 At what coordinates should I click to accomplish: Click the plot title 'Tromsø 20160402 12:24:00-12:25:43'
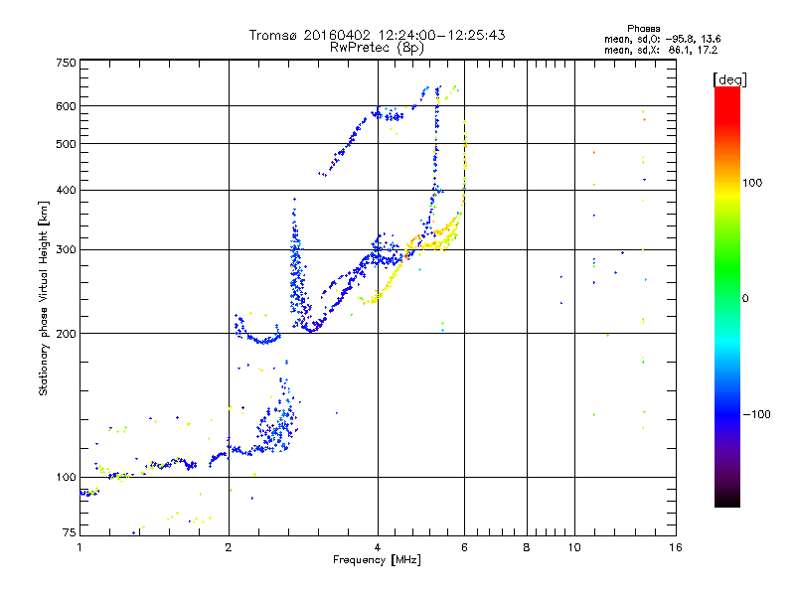pyautogui.click(x=377, y=35)
